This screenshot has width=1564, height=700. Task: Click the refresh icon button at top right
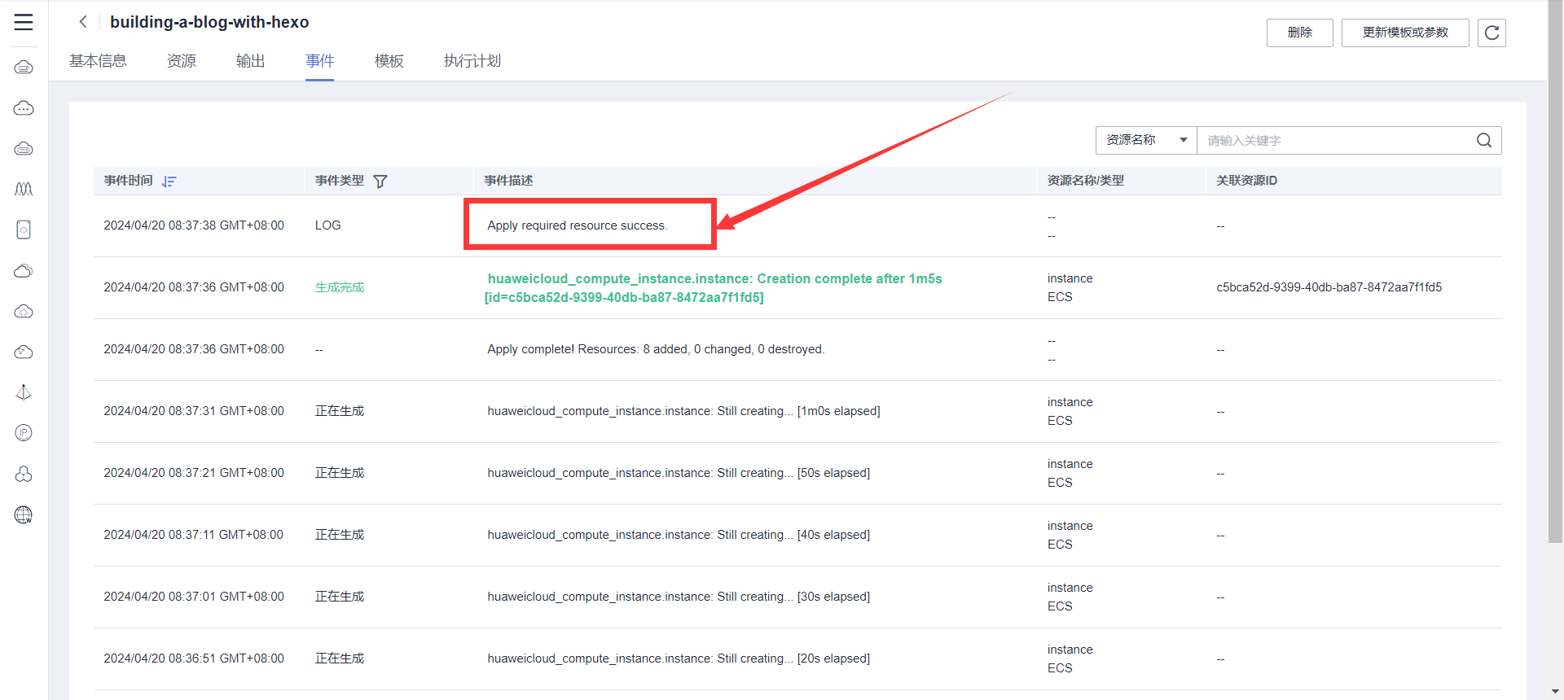(x=1492, y=33)
